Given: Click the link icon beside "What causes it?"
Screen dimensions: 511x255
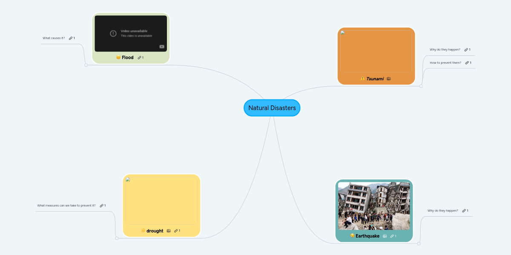Looking at the screenshot, I should coord(72,38).
